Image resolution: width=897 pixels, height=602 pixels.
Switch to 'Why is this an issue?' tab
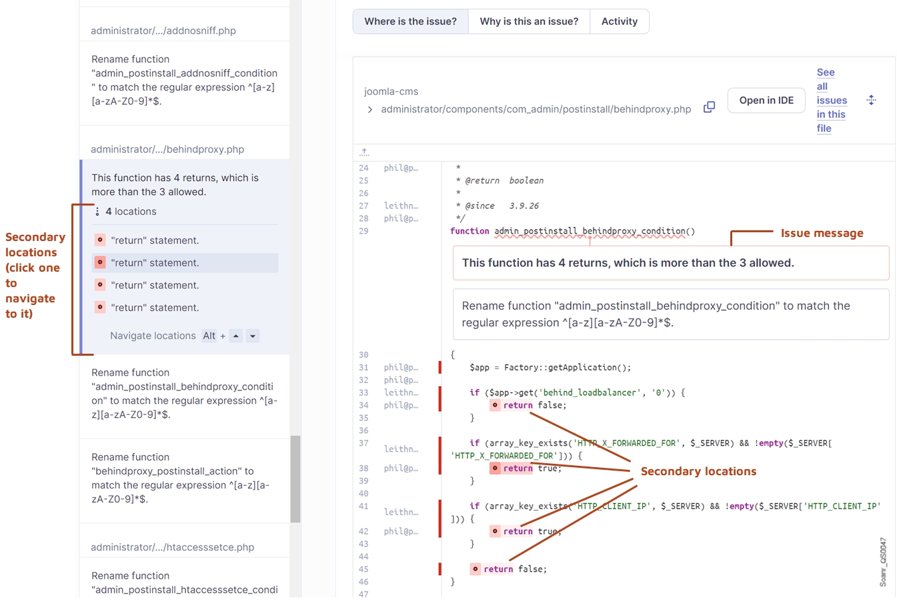529,21
